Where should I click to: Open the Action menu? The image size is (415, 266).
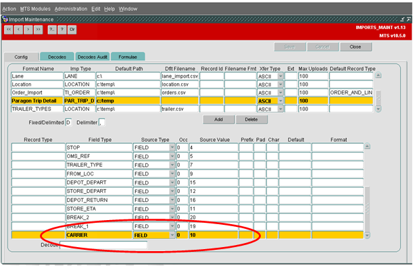pos(9,9)
